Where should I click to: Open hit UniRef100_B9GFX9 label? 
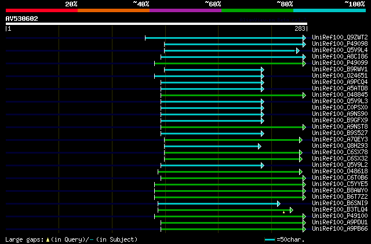pos(340,121)
